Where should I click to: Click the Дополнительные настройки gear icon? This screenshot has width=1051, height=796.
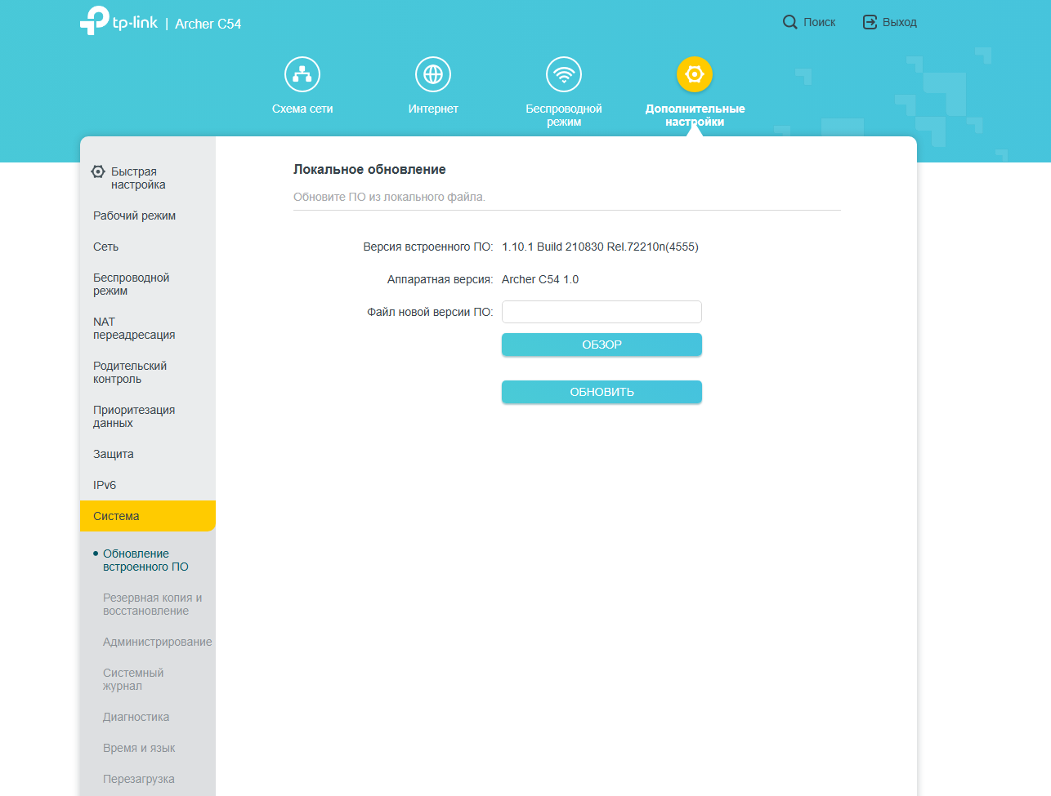[695, 74]
